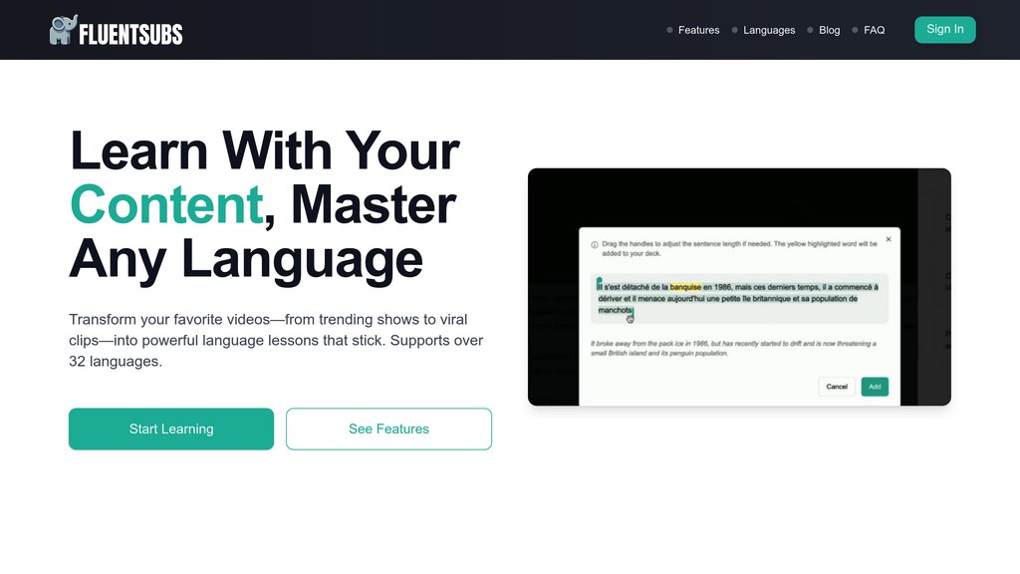Open the Features nav item
This screenshot has width=1020, height=574.
click(698, 30)
